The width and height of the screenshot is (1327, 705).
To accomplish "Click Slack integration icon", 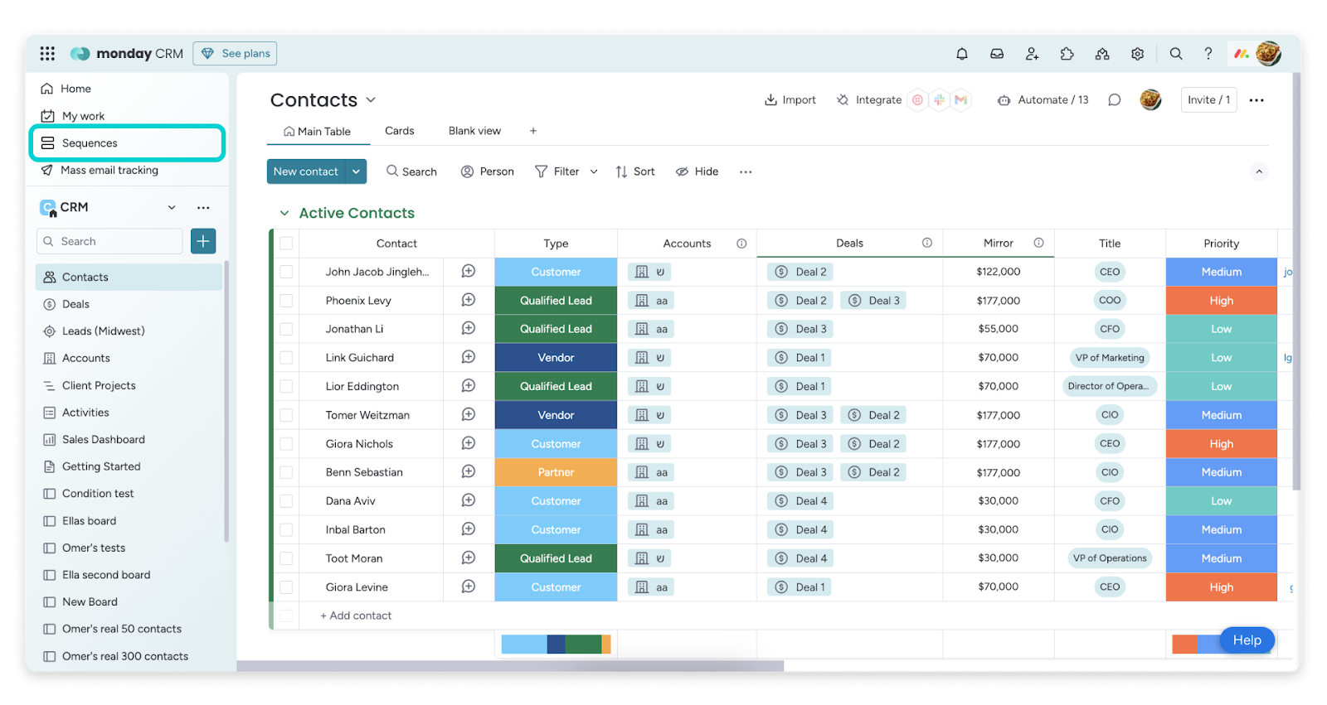I will point(940,100).
